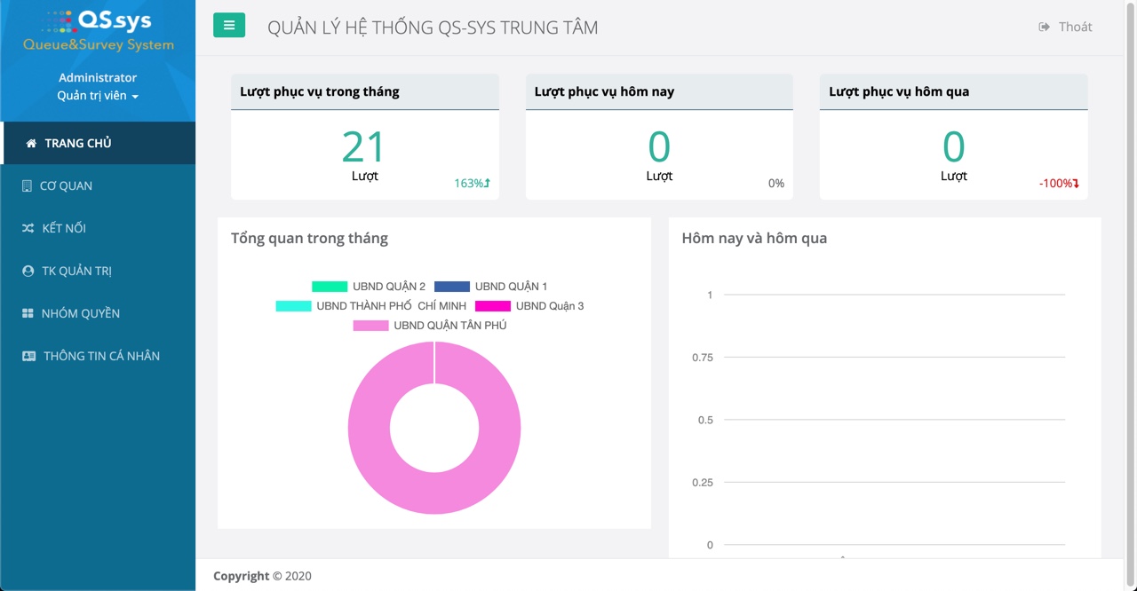Toggle UBND QUẬN 1 legend entry in chart
Screen dimensions: 1137x591
click(491, 287)
